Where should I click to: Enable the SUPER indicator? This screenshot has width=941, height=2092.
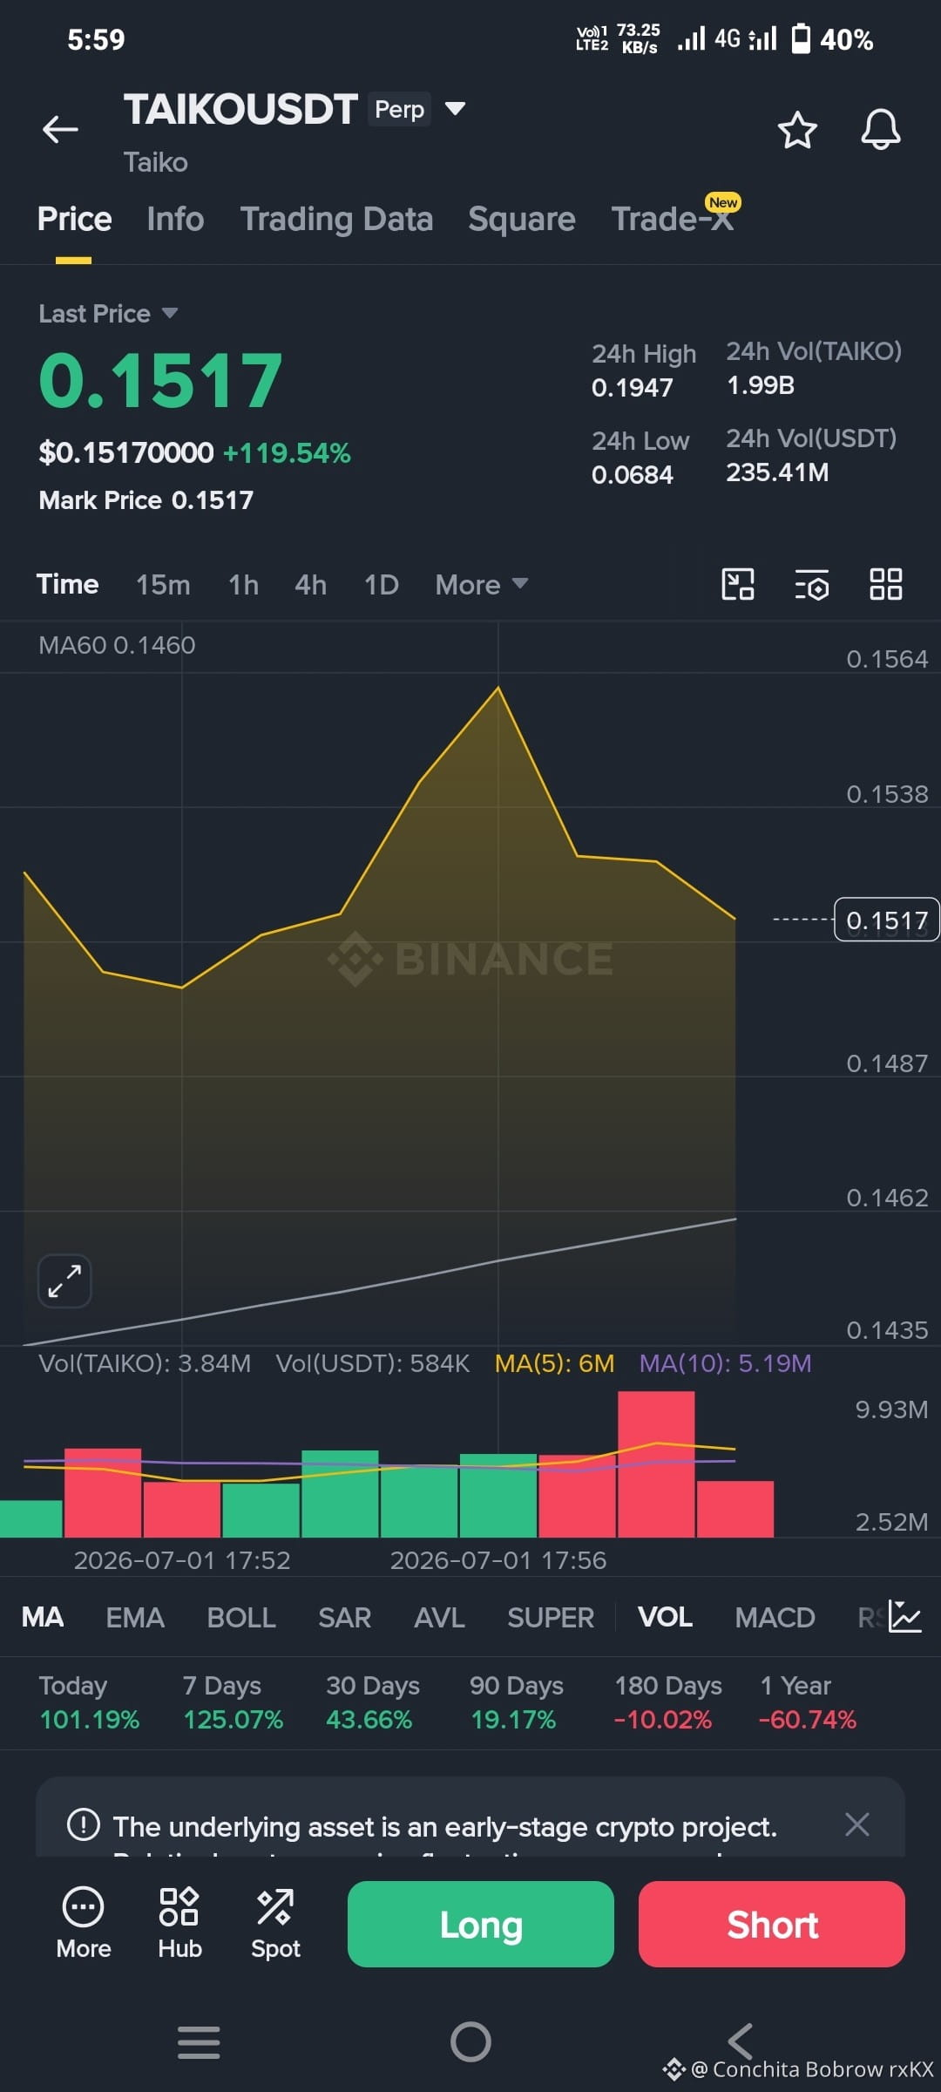551,1618
